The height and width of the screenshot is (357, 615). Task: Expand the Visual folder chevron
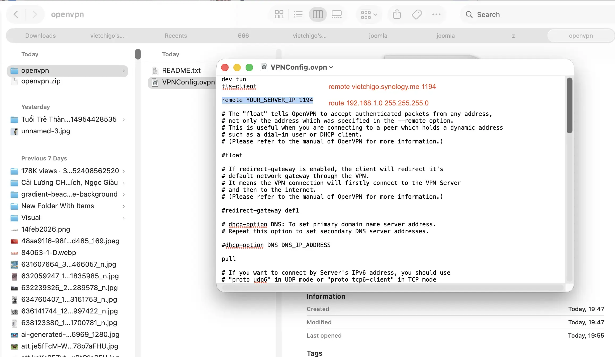coord(124,218)
